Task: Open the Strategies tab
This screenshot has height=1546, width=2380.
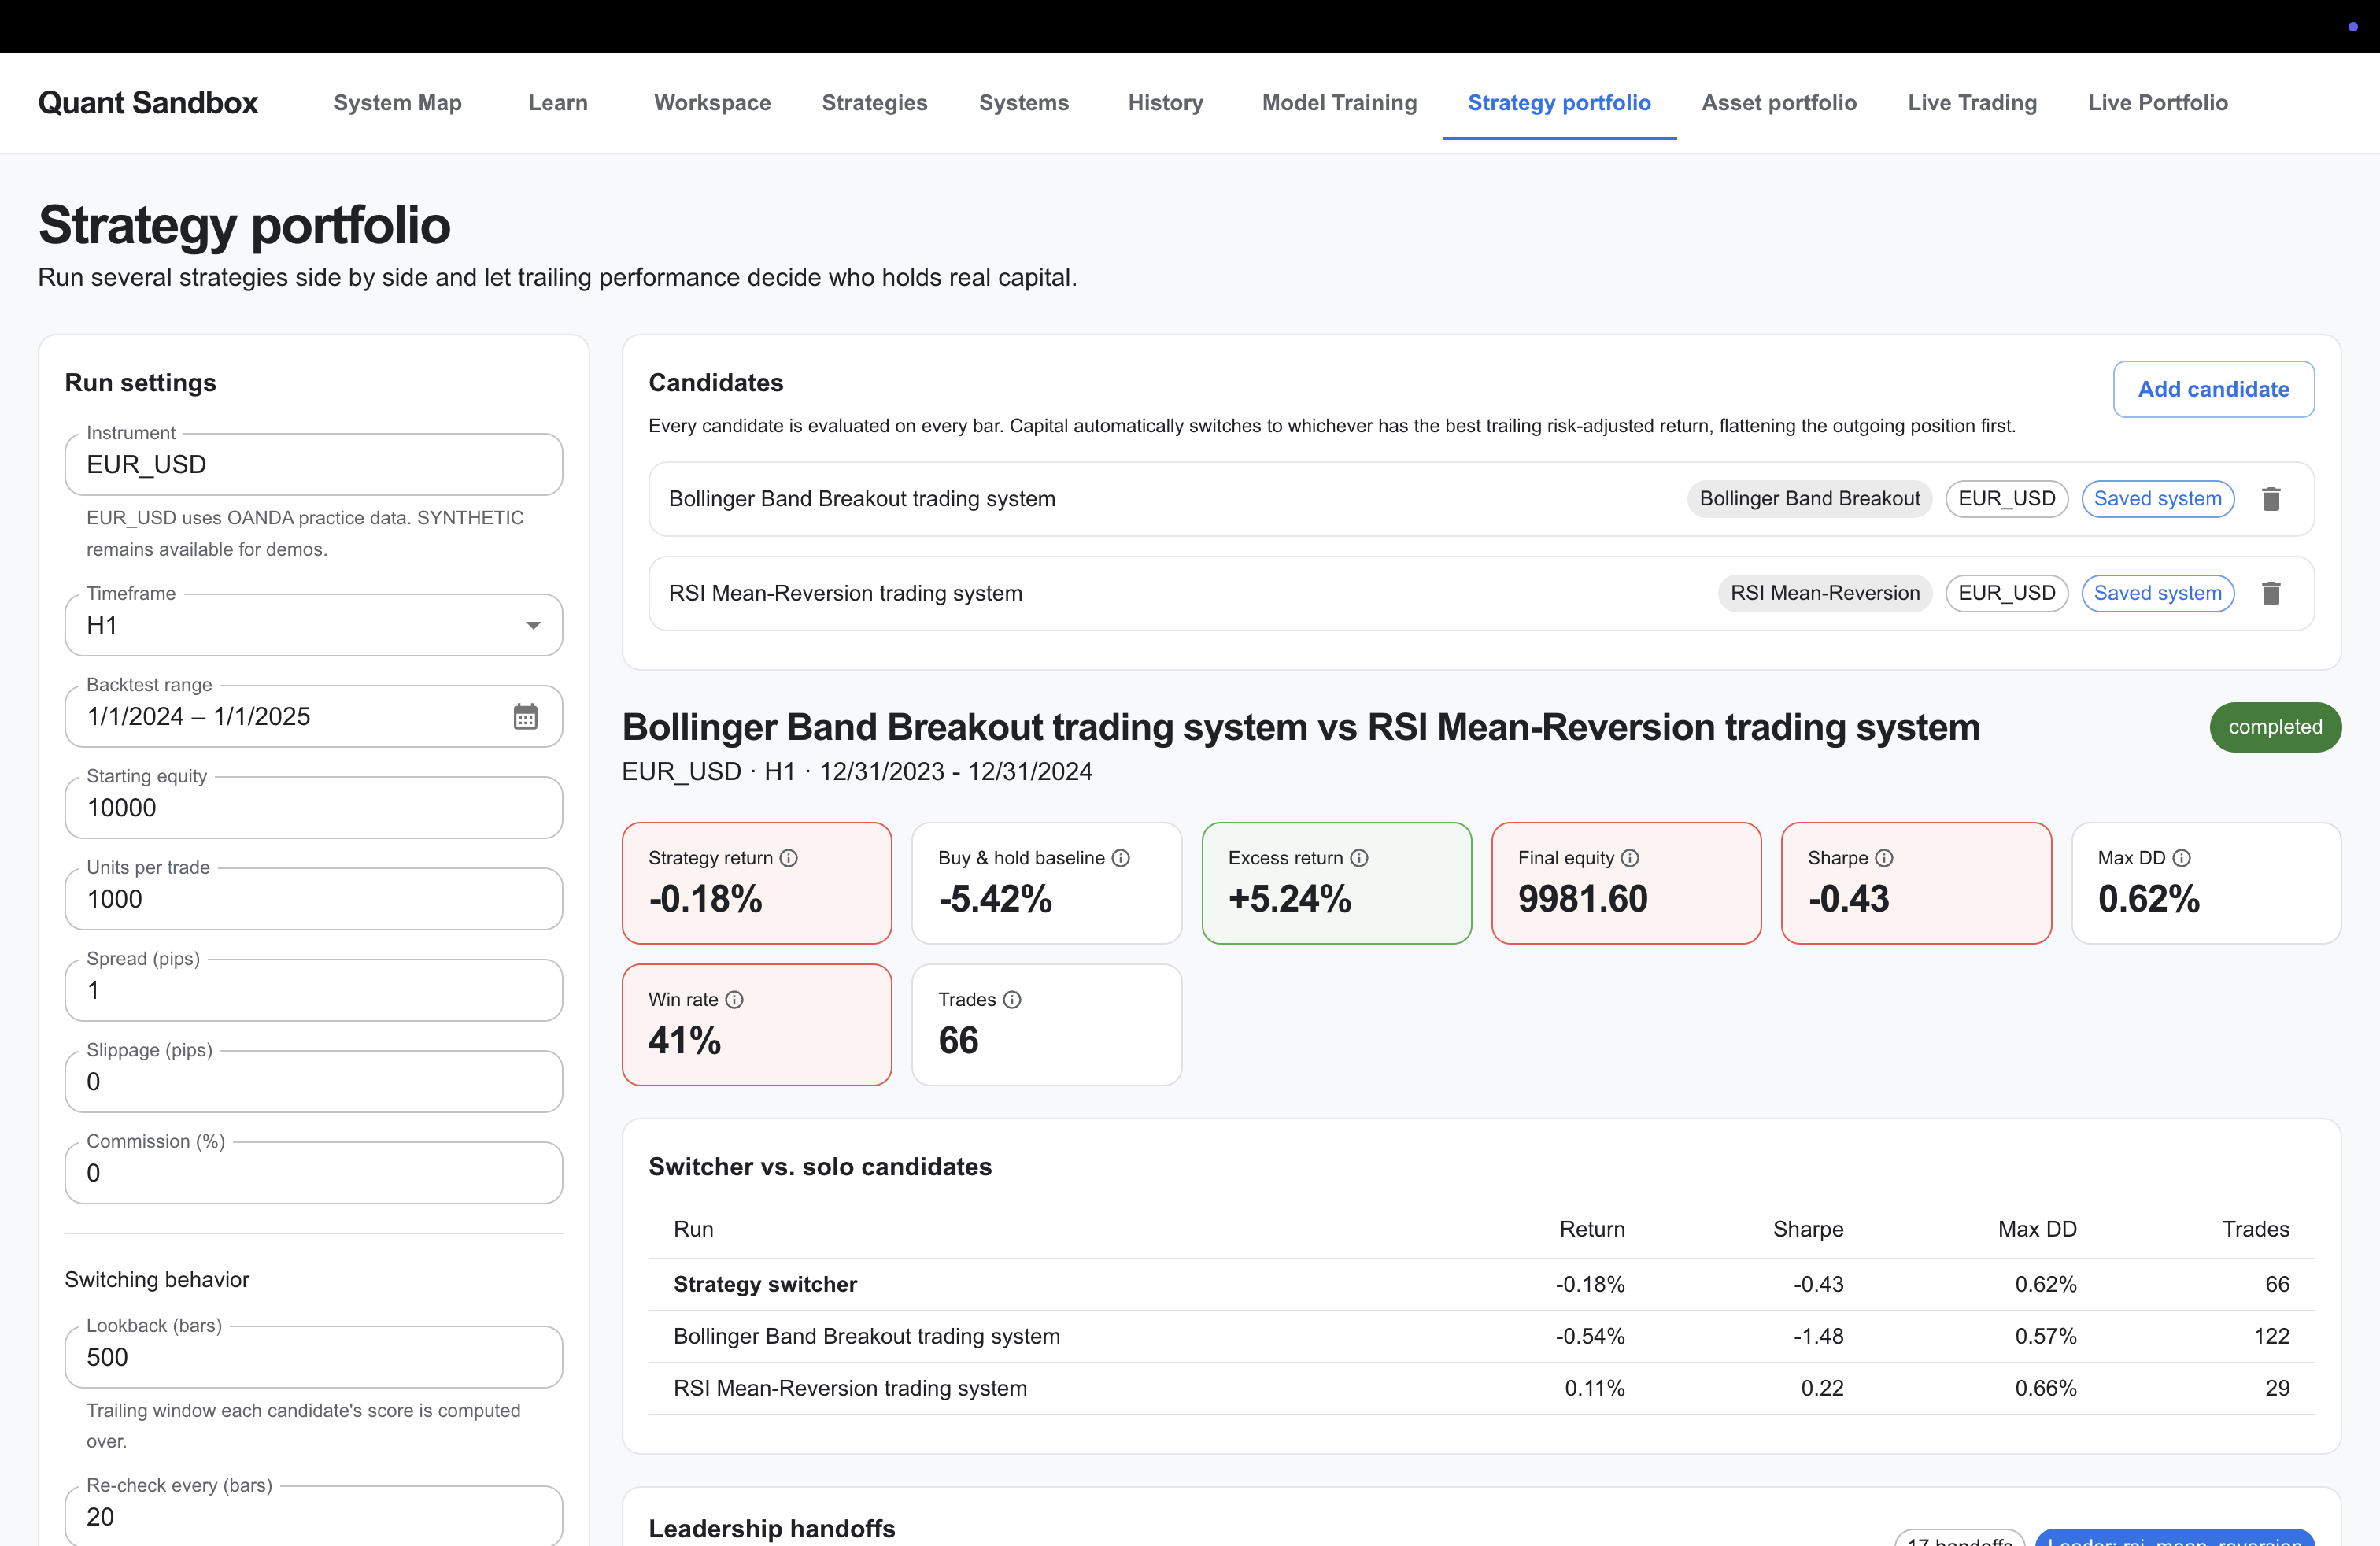Action: tap(874, 103)
